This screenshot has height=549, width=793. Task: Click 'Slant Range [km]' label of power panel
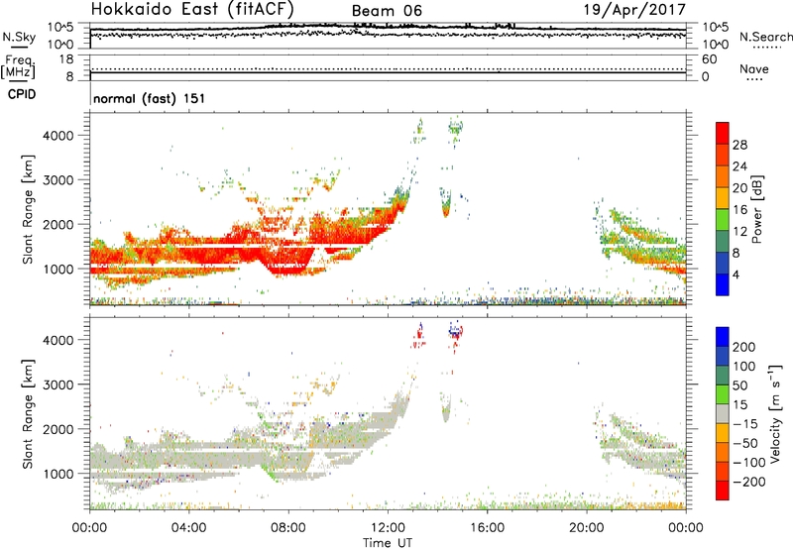click(28, 209)
